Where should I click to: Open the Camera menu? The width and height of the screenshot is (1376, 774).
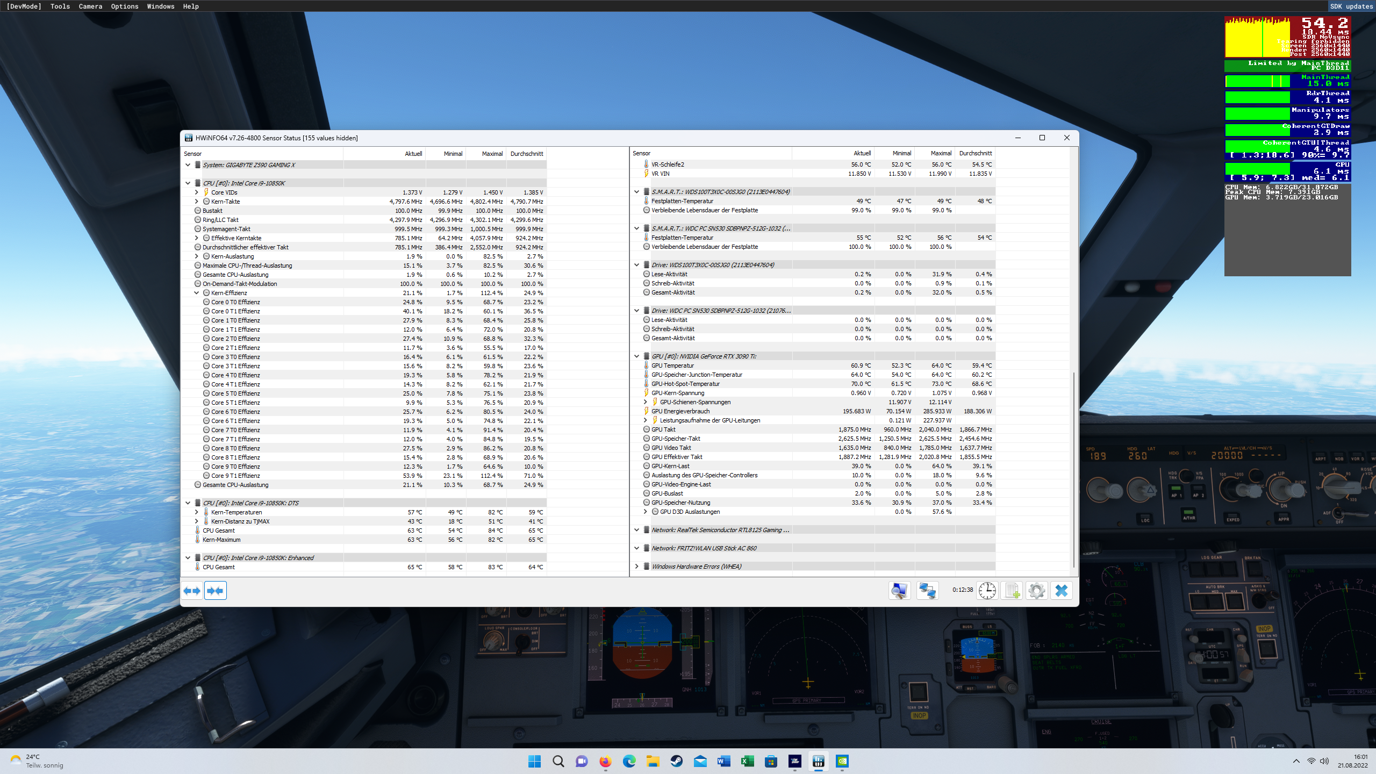[x=90, y=6]
